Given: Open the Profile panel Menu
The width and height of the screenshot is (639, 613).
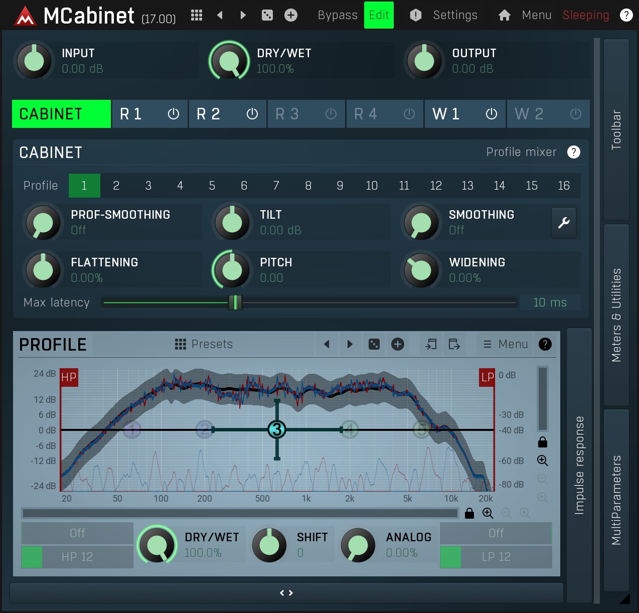Looking at the screenshot, I should 506,344.
